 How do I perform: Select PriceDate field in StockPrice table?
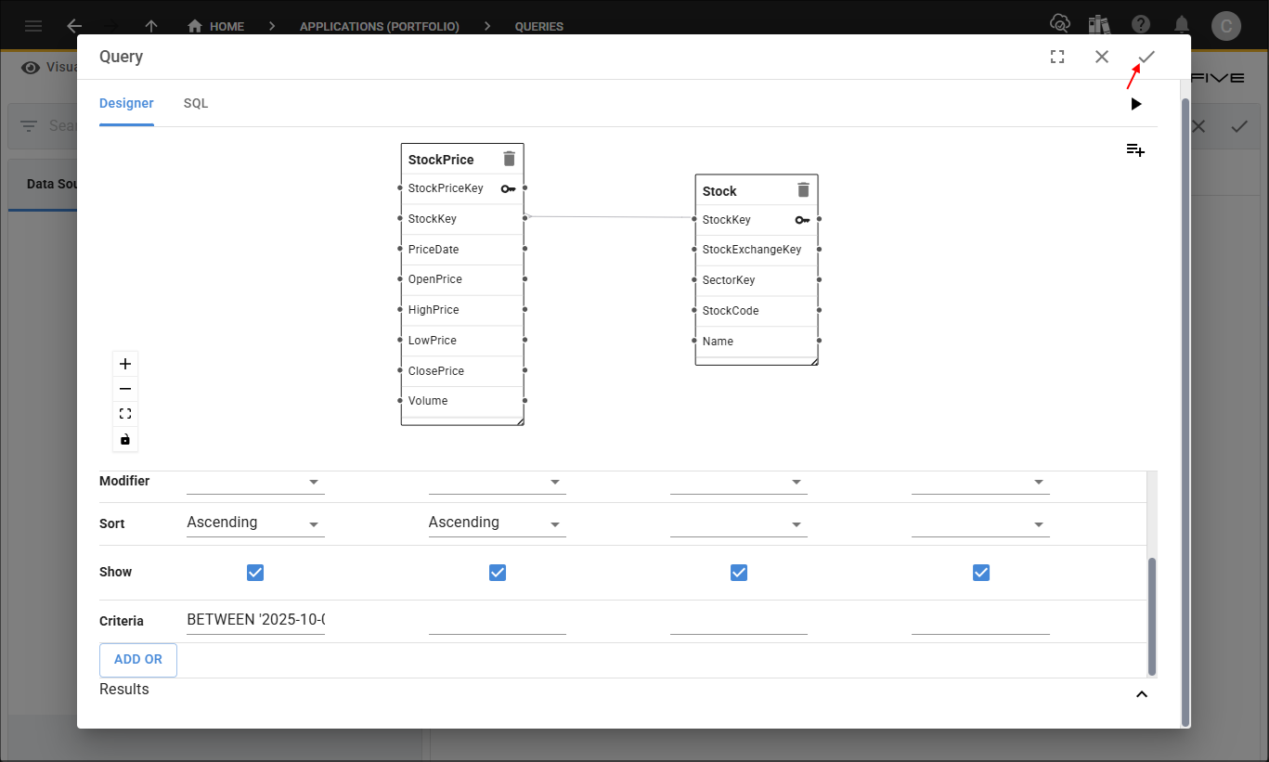tap(462, 250)
